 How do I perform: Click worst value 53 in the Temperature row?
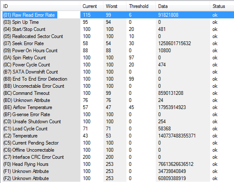point(108,136)
